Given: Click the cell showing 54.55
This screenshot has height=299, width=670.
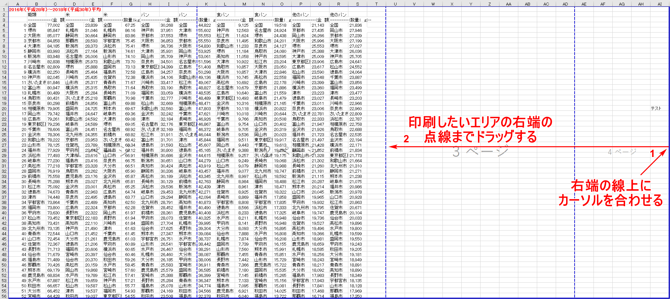Looking at the screenshot, I should coord(131,296).
